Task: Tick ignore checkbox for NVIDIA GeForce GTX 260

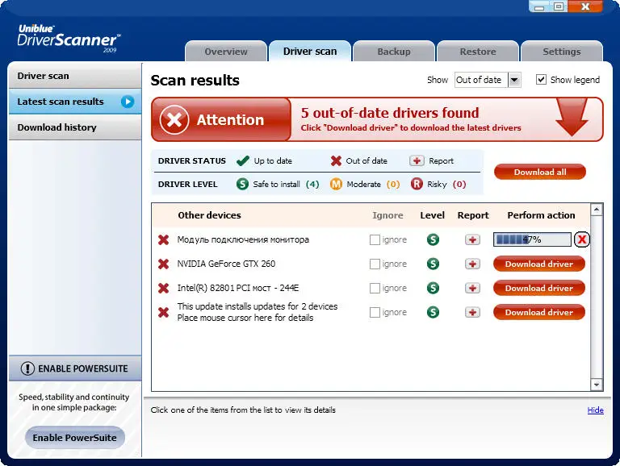Action: (375, 264)
